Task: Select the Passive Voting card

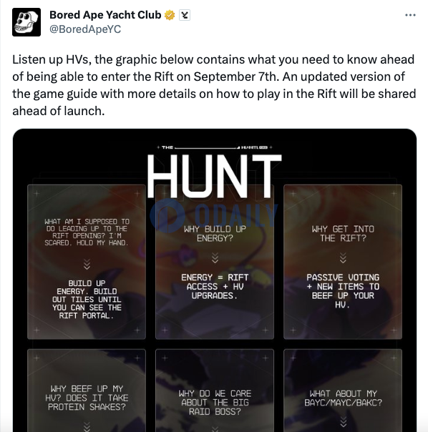Action: (343, 262)
